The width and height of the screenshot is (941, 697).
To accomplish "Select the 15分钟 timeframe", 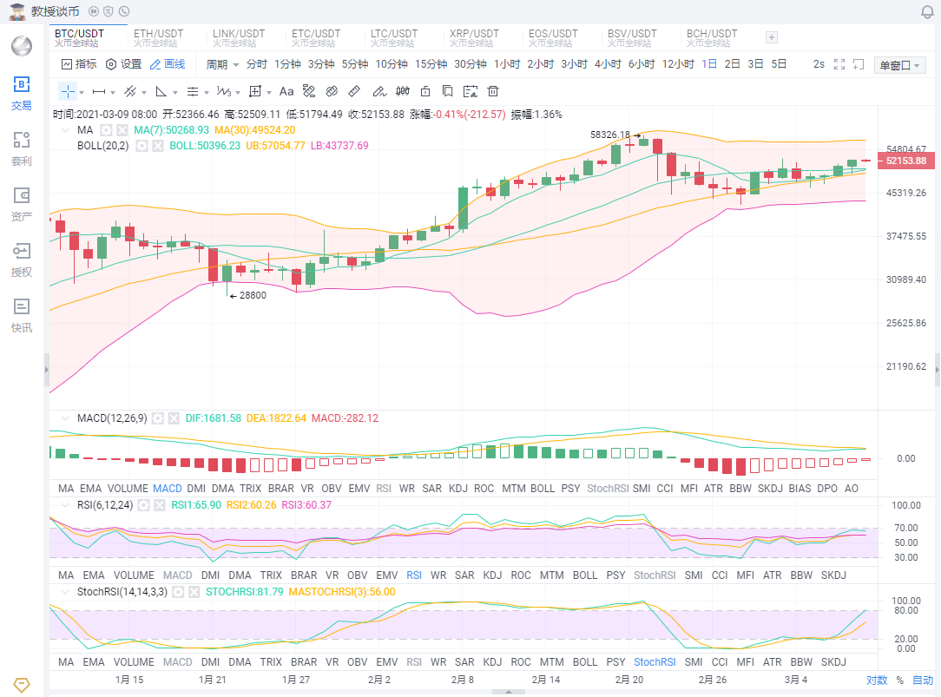I will click(x=431, y=64).
